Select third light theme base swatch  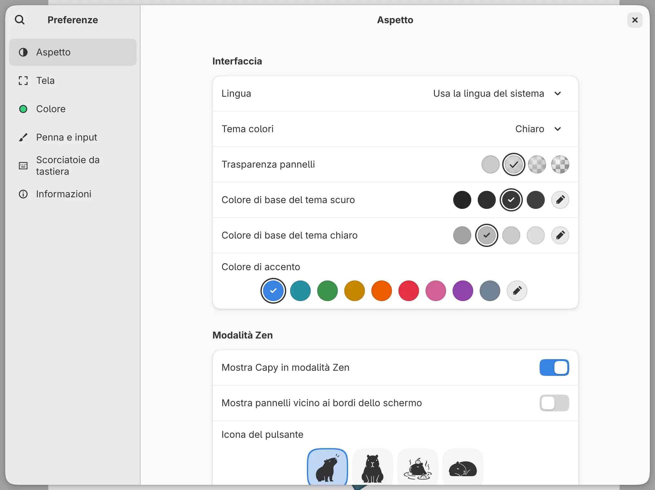pos(511,235)
